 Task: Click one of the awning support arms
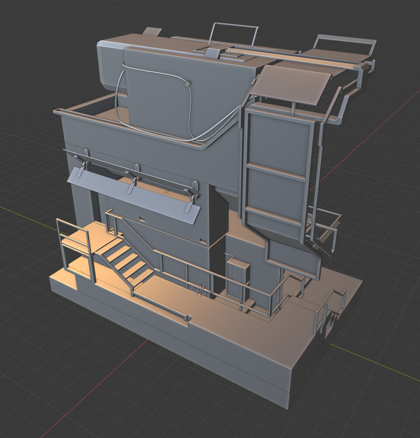pyautogui.click(x=131, y=175)
